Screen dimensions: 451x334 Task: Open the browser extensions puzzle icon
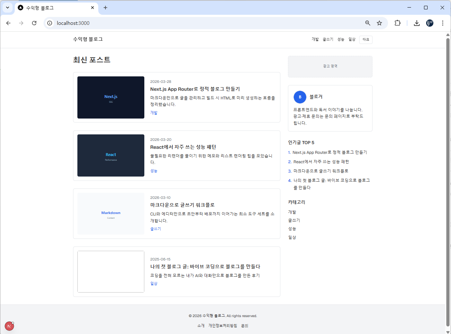[397, 23]
